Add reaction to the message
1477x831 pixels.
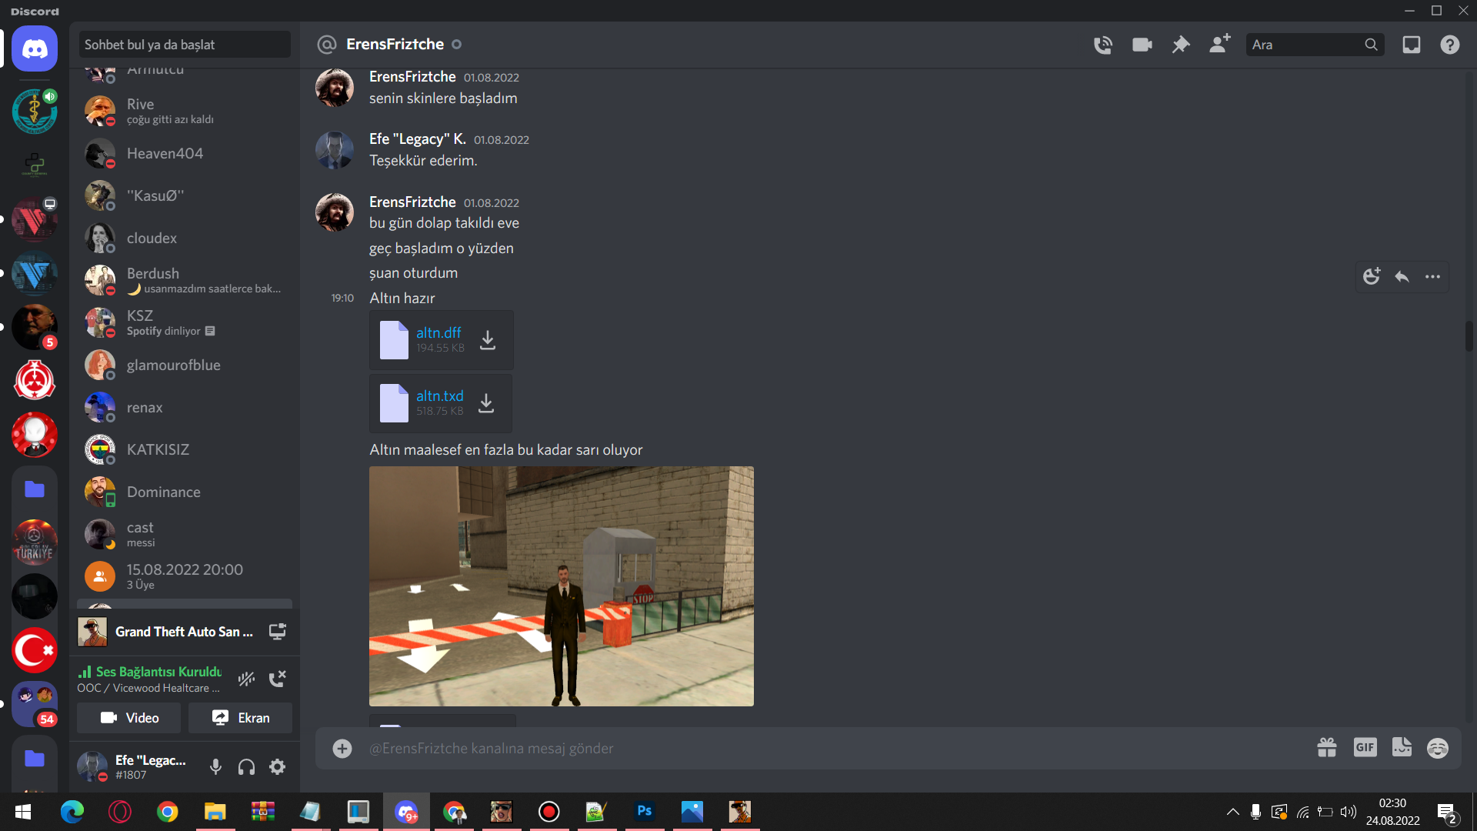1372,276
